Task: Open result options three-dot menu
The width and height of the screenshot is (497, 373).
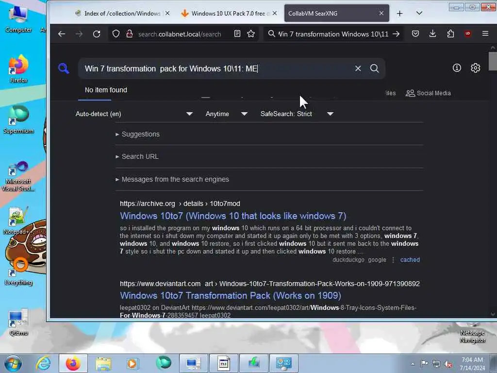Action: tap(393, 260)
